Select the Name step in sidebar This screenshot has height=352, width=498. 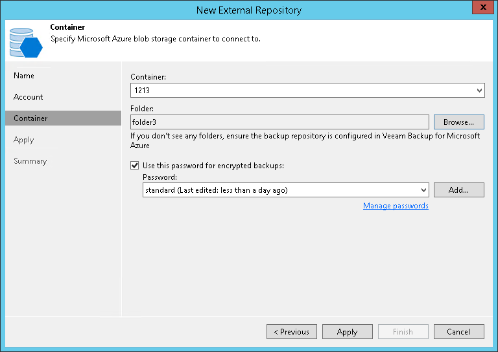[x=24, y=76]
